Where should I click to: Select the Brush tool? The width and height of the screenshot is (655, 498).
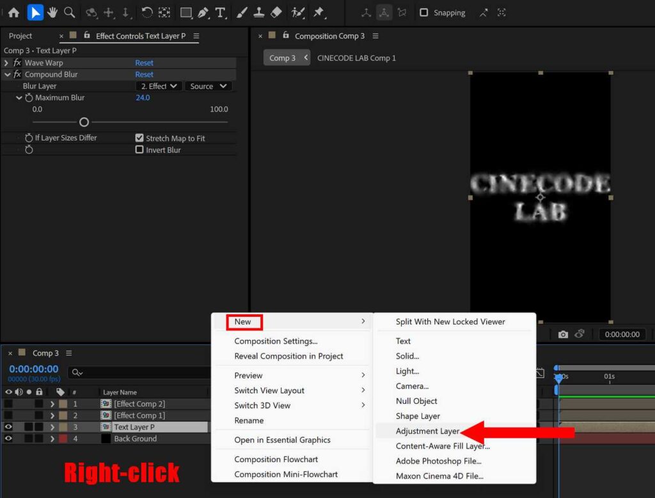pyautogui.click(x=241, y=13)
